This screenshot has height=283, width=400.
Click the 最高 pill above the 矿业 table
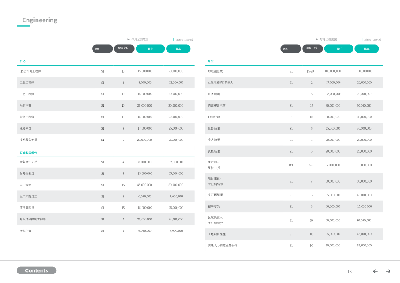click(367, 49)
